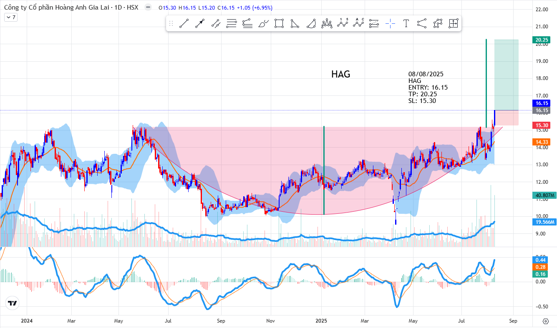Viewport: 557px width, 328px height.
Task: Select the green vertical line at January 2025
Action: (x=324, y=170)
